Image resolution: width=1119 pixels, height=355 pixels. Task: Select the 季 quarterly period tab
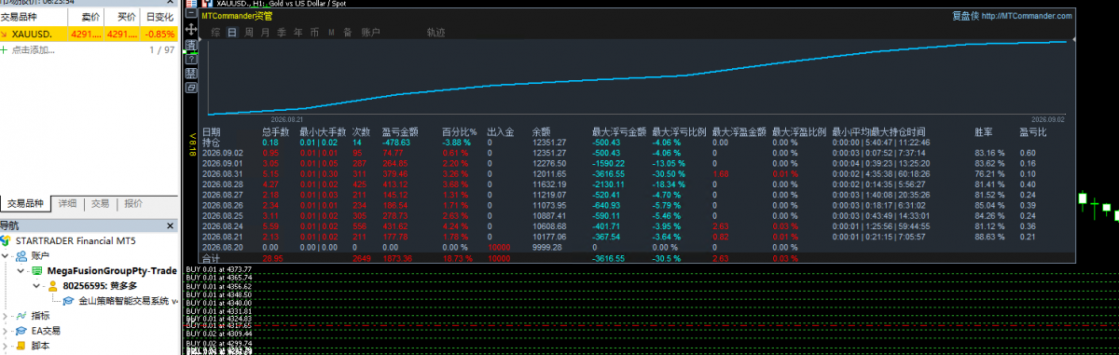coord(282,33)
